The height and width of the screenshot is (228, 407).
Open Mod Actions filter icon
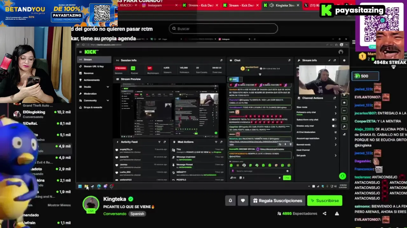pos(216,142)
